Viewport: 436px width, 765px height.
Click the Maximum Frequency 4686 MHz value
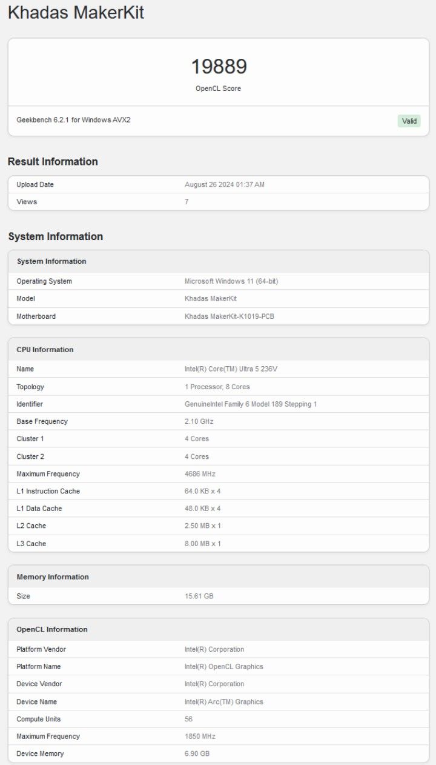[200, 474]
